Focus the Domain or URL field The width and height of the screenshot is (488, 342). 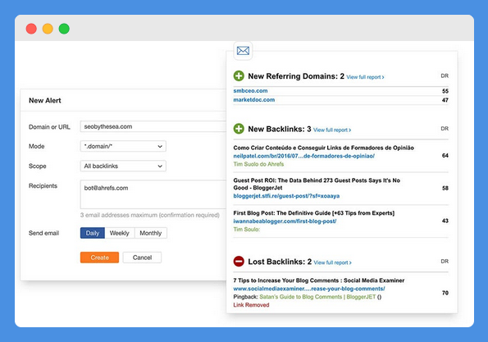pyautogui.click(x=153, y=126)
